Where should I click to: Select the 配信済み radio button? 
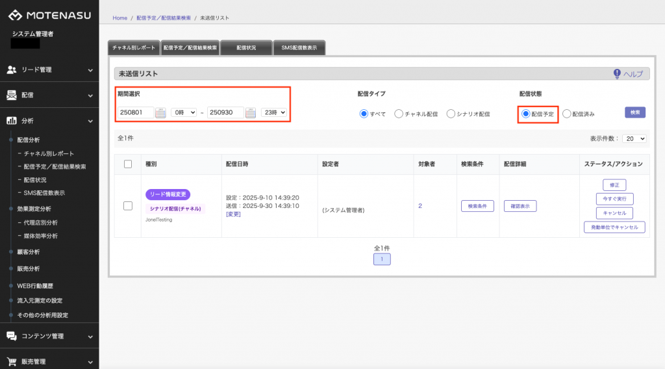[x=567, y=114]
